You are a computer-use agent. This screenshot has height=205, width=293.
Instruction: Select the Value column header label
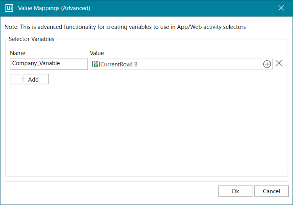pos(97,53)
